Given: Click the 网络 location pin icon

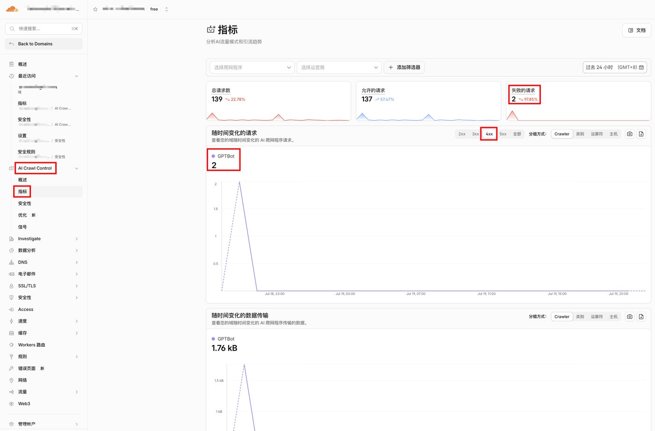Looking at the screenshot, I should point(11,381).
